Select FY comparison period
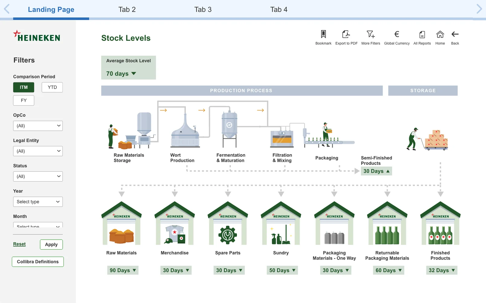Screen dimensions: 486x303 pos(24,100)
